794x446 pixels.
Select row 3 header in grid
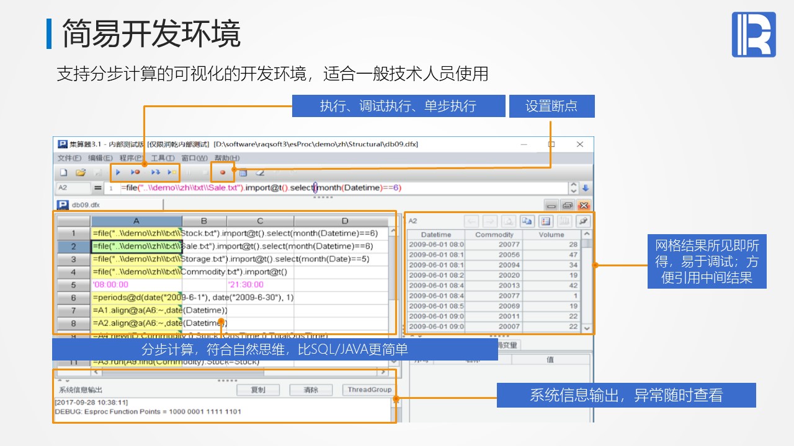(x=73, y=259)
